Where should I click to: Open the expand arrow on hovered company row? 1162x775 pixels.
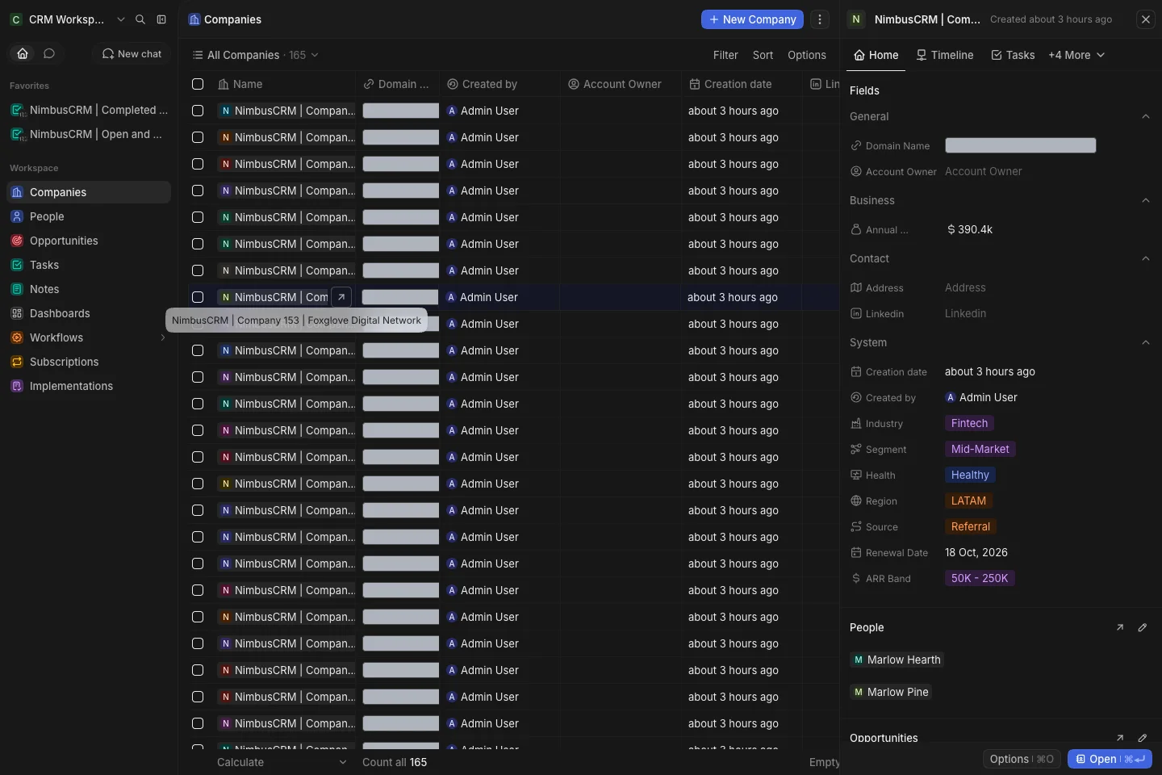coord(341,297)
